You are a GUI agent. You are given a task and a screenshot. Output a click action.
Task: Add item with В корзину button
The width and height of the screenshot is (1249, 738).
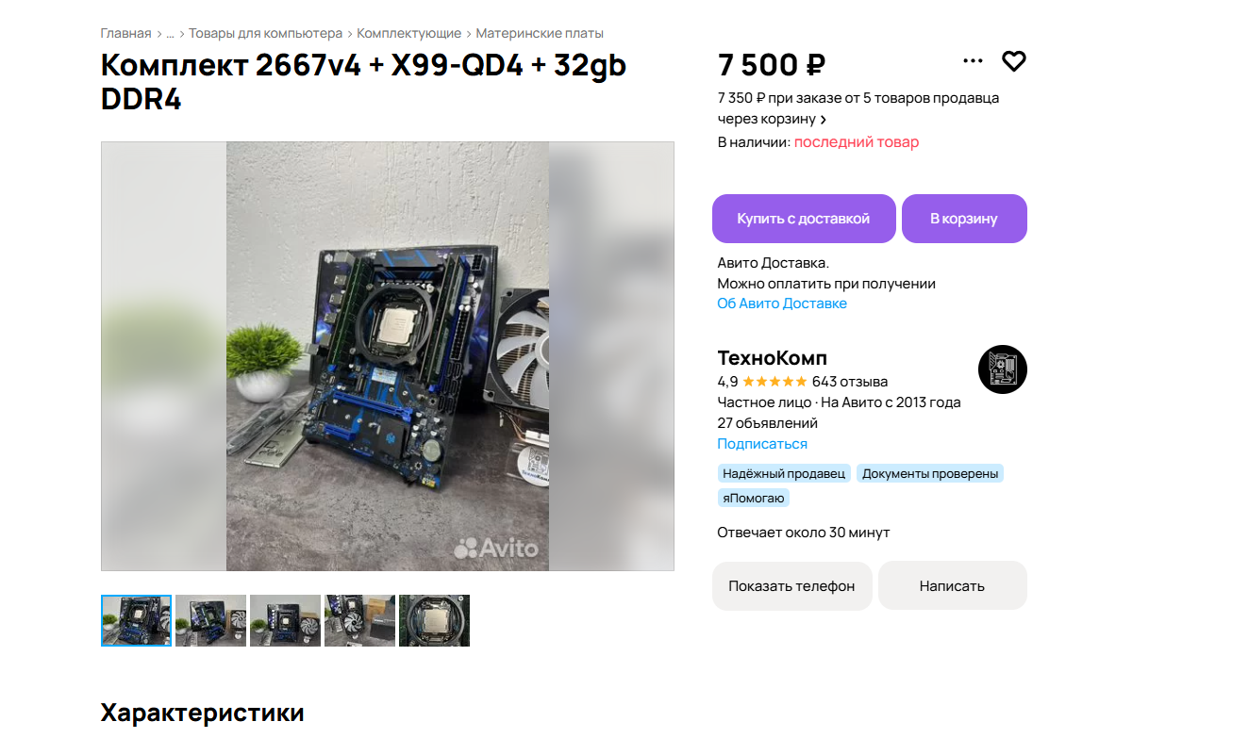pos(964,219)
